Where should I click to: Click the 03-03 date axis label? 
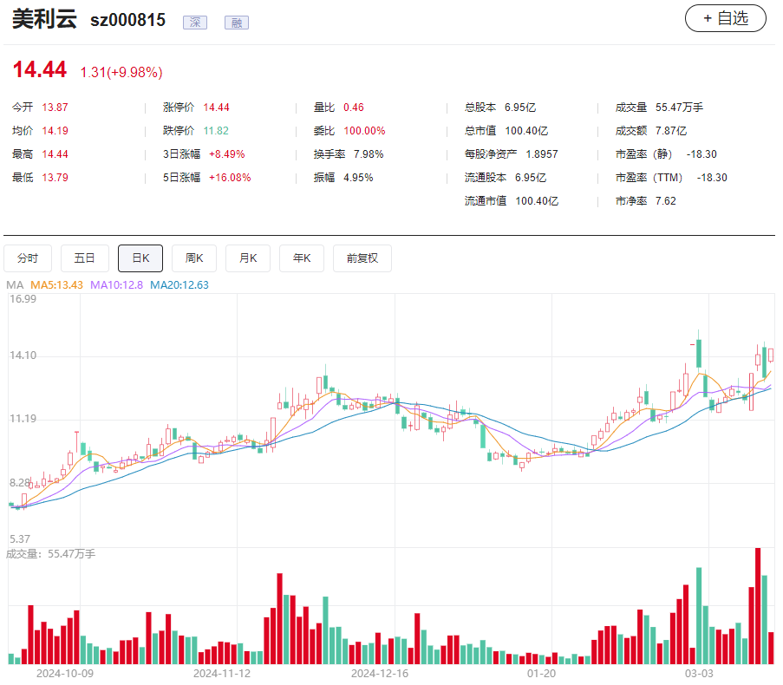699,674
